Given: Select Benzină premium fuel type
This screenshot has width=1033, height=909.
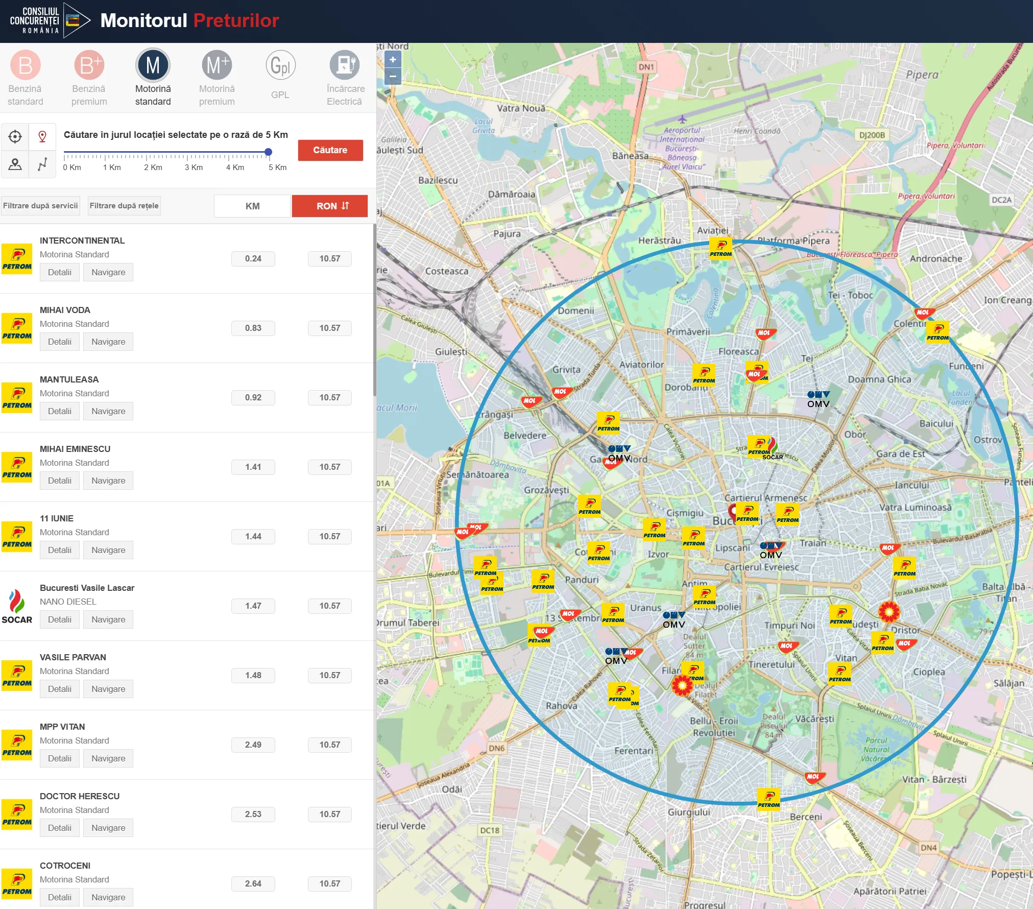Looking at the screenshot, I should pyautogui.click(x=89, y=78).
